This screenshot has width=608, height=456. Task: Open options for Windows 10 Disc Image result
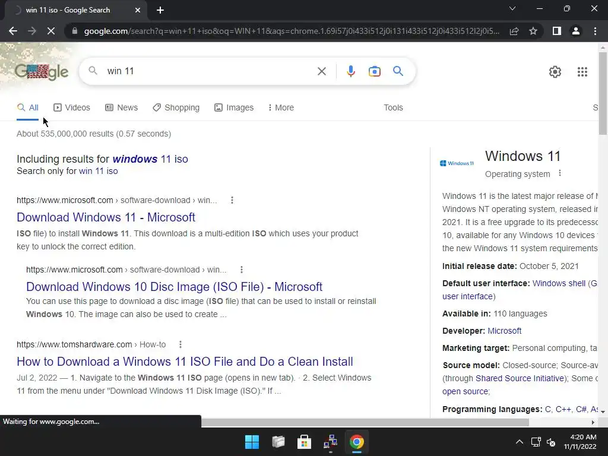point(242,270)
